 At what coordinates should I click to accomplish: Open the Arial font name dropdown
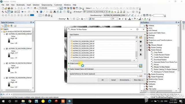pyautogui.click(x=111, y=19)
